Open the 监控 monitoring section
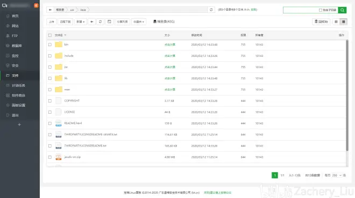This screenshot has width=355, height=198. click(x=15, y=56)
